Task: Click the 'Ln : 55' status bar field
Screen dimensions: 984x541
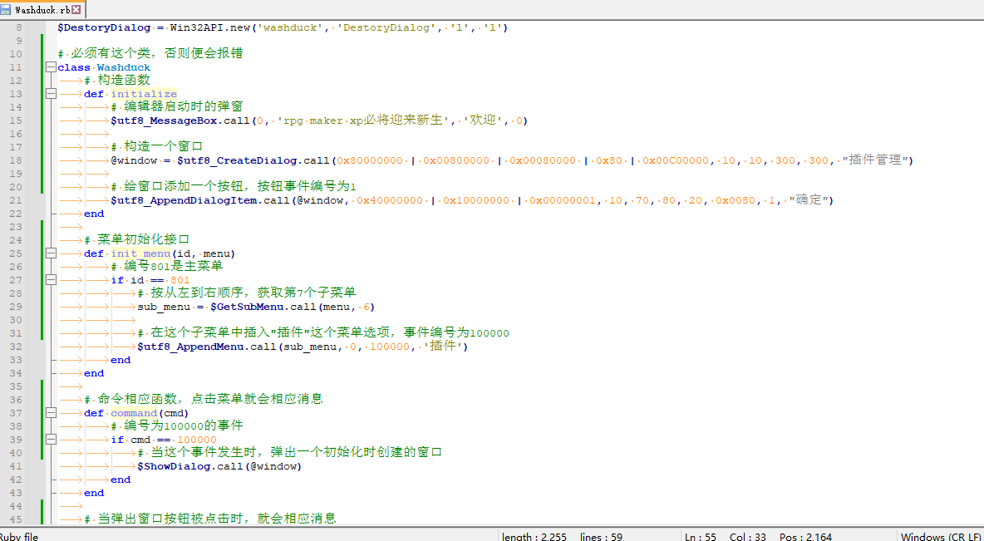Action: tap(701, 536)
